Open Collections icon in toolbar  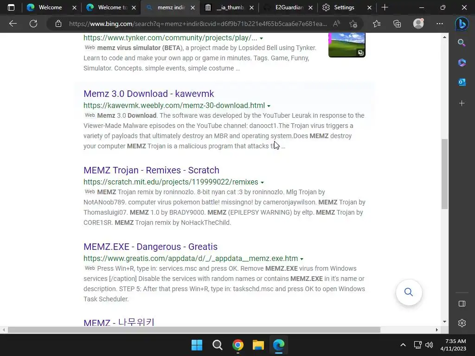397,24
